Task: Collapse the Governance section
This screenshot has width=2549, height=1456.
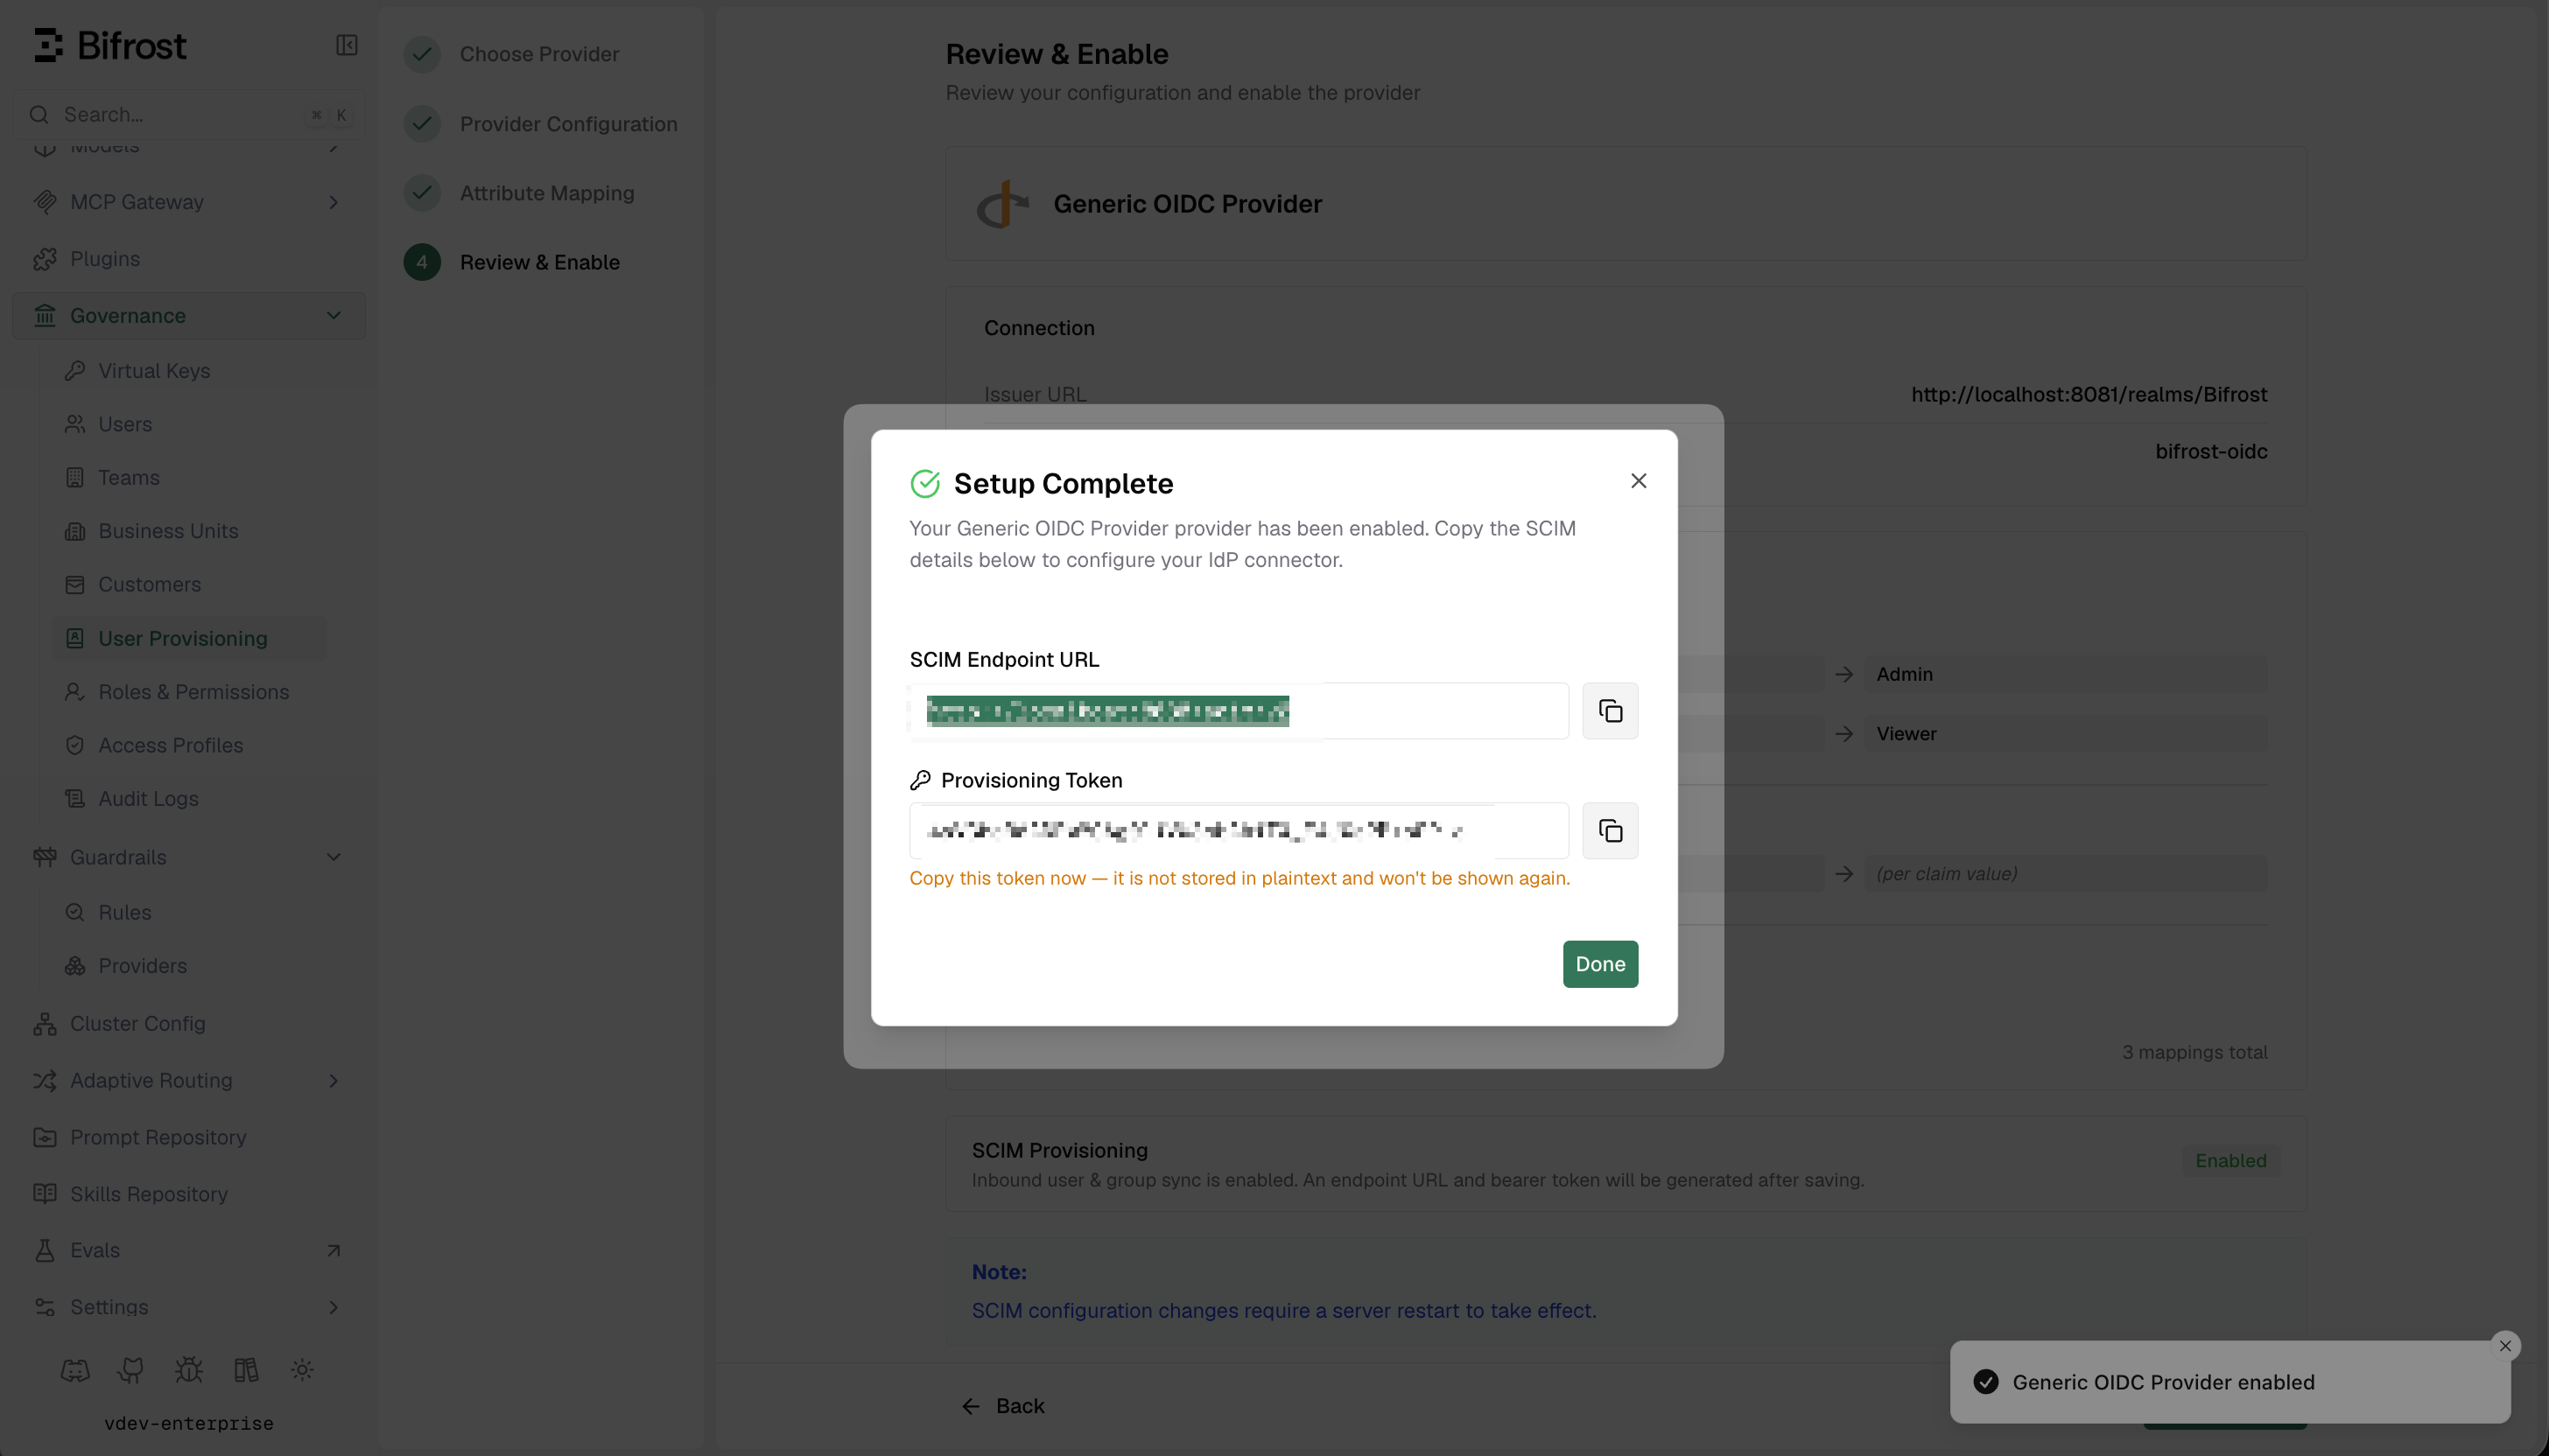Action: (188, 316)
